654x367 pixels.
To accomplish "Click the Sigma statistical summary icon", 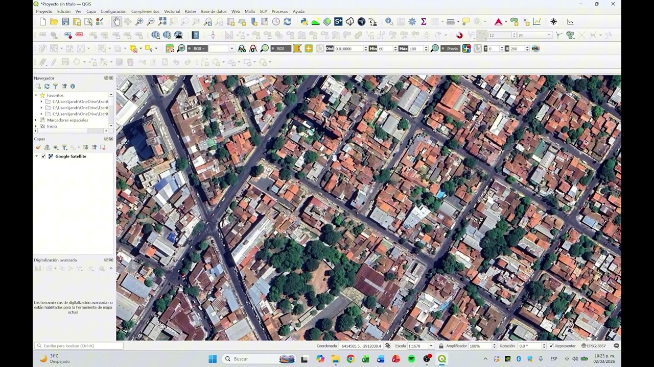I will click(424, 21).
